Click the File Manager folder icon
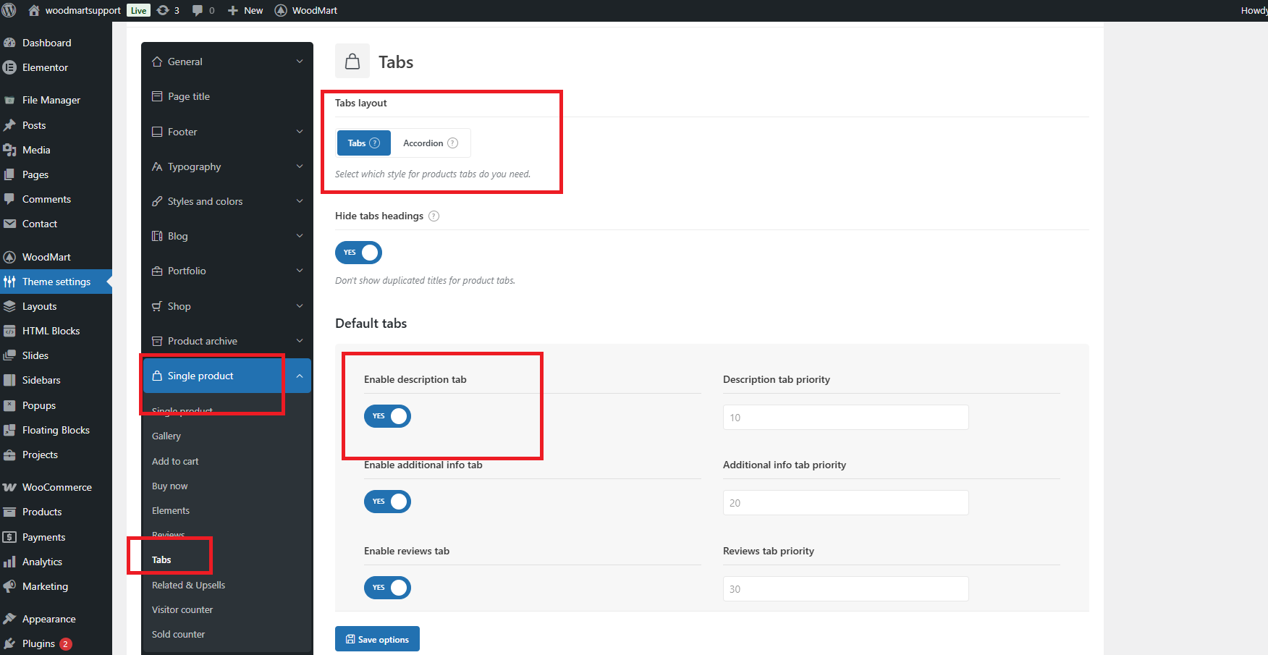Viewport: 1268px width, 655px height. [9, 100]
